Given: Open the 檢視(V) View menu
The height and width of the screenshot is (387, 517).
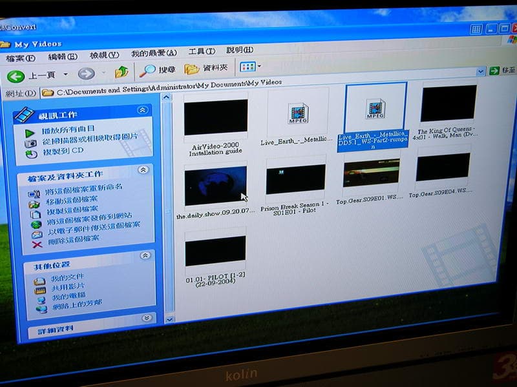Looking at the screenshot, I should (105, 55).
